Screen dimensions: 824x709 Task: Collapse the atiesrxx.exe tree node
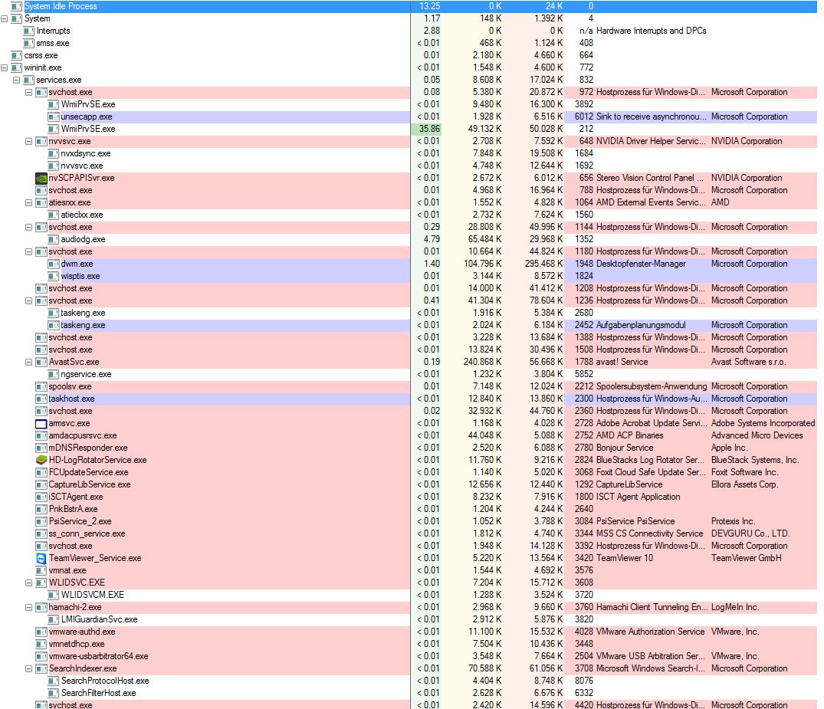[x=29, y=202]
